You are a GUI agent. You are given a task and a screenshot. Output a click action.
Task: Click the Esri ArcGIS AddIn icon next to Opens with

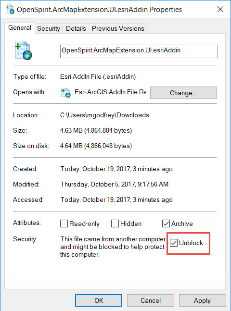click(x=65, y=93)
